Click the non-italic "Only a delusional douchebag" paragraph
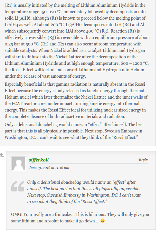 [x=74, y=131]
